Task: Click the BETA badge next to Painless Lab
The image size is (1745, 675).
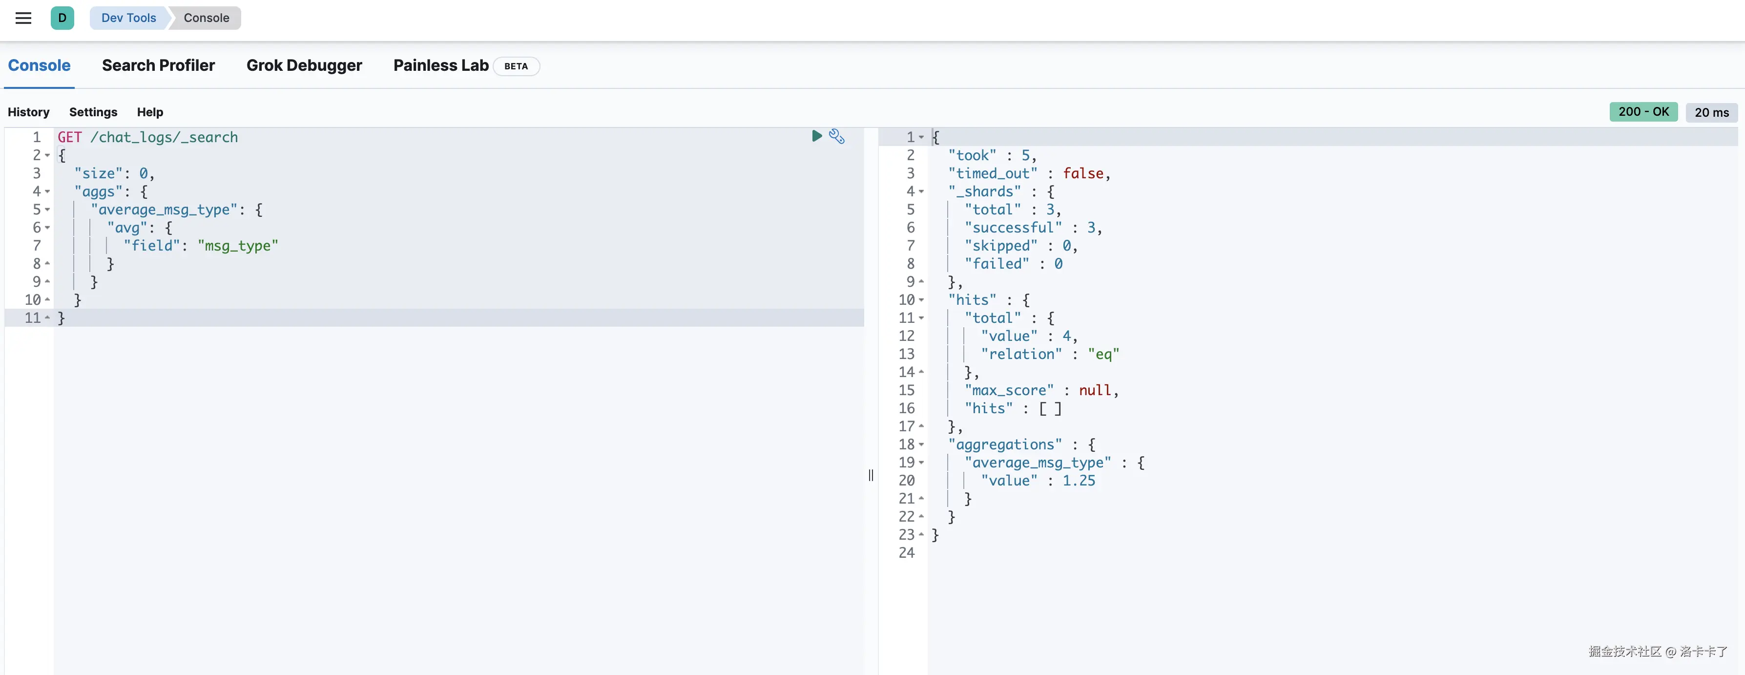Action: [516, 66]
